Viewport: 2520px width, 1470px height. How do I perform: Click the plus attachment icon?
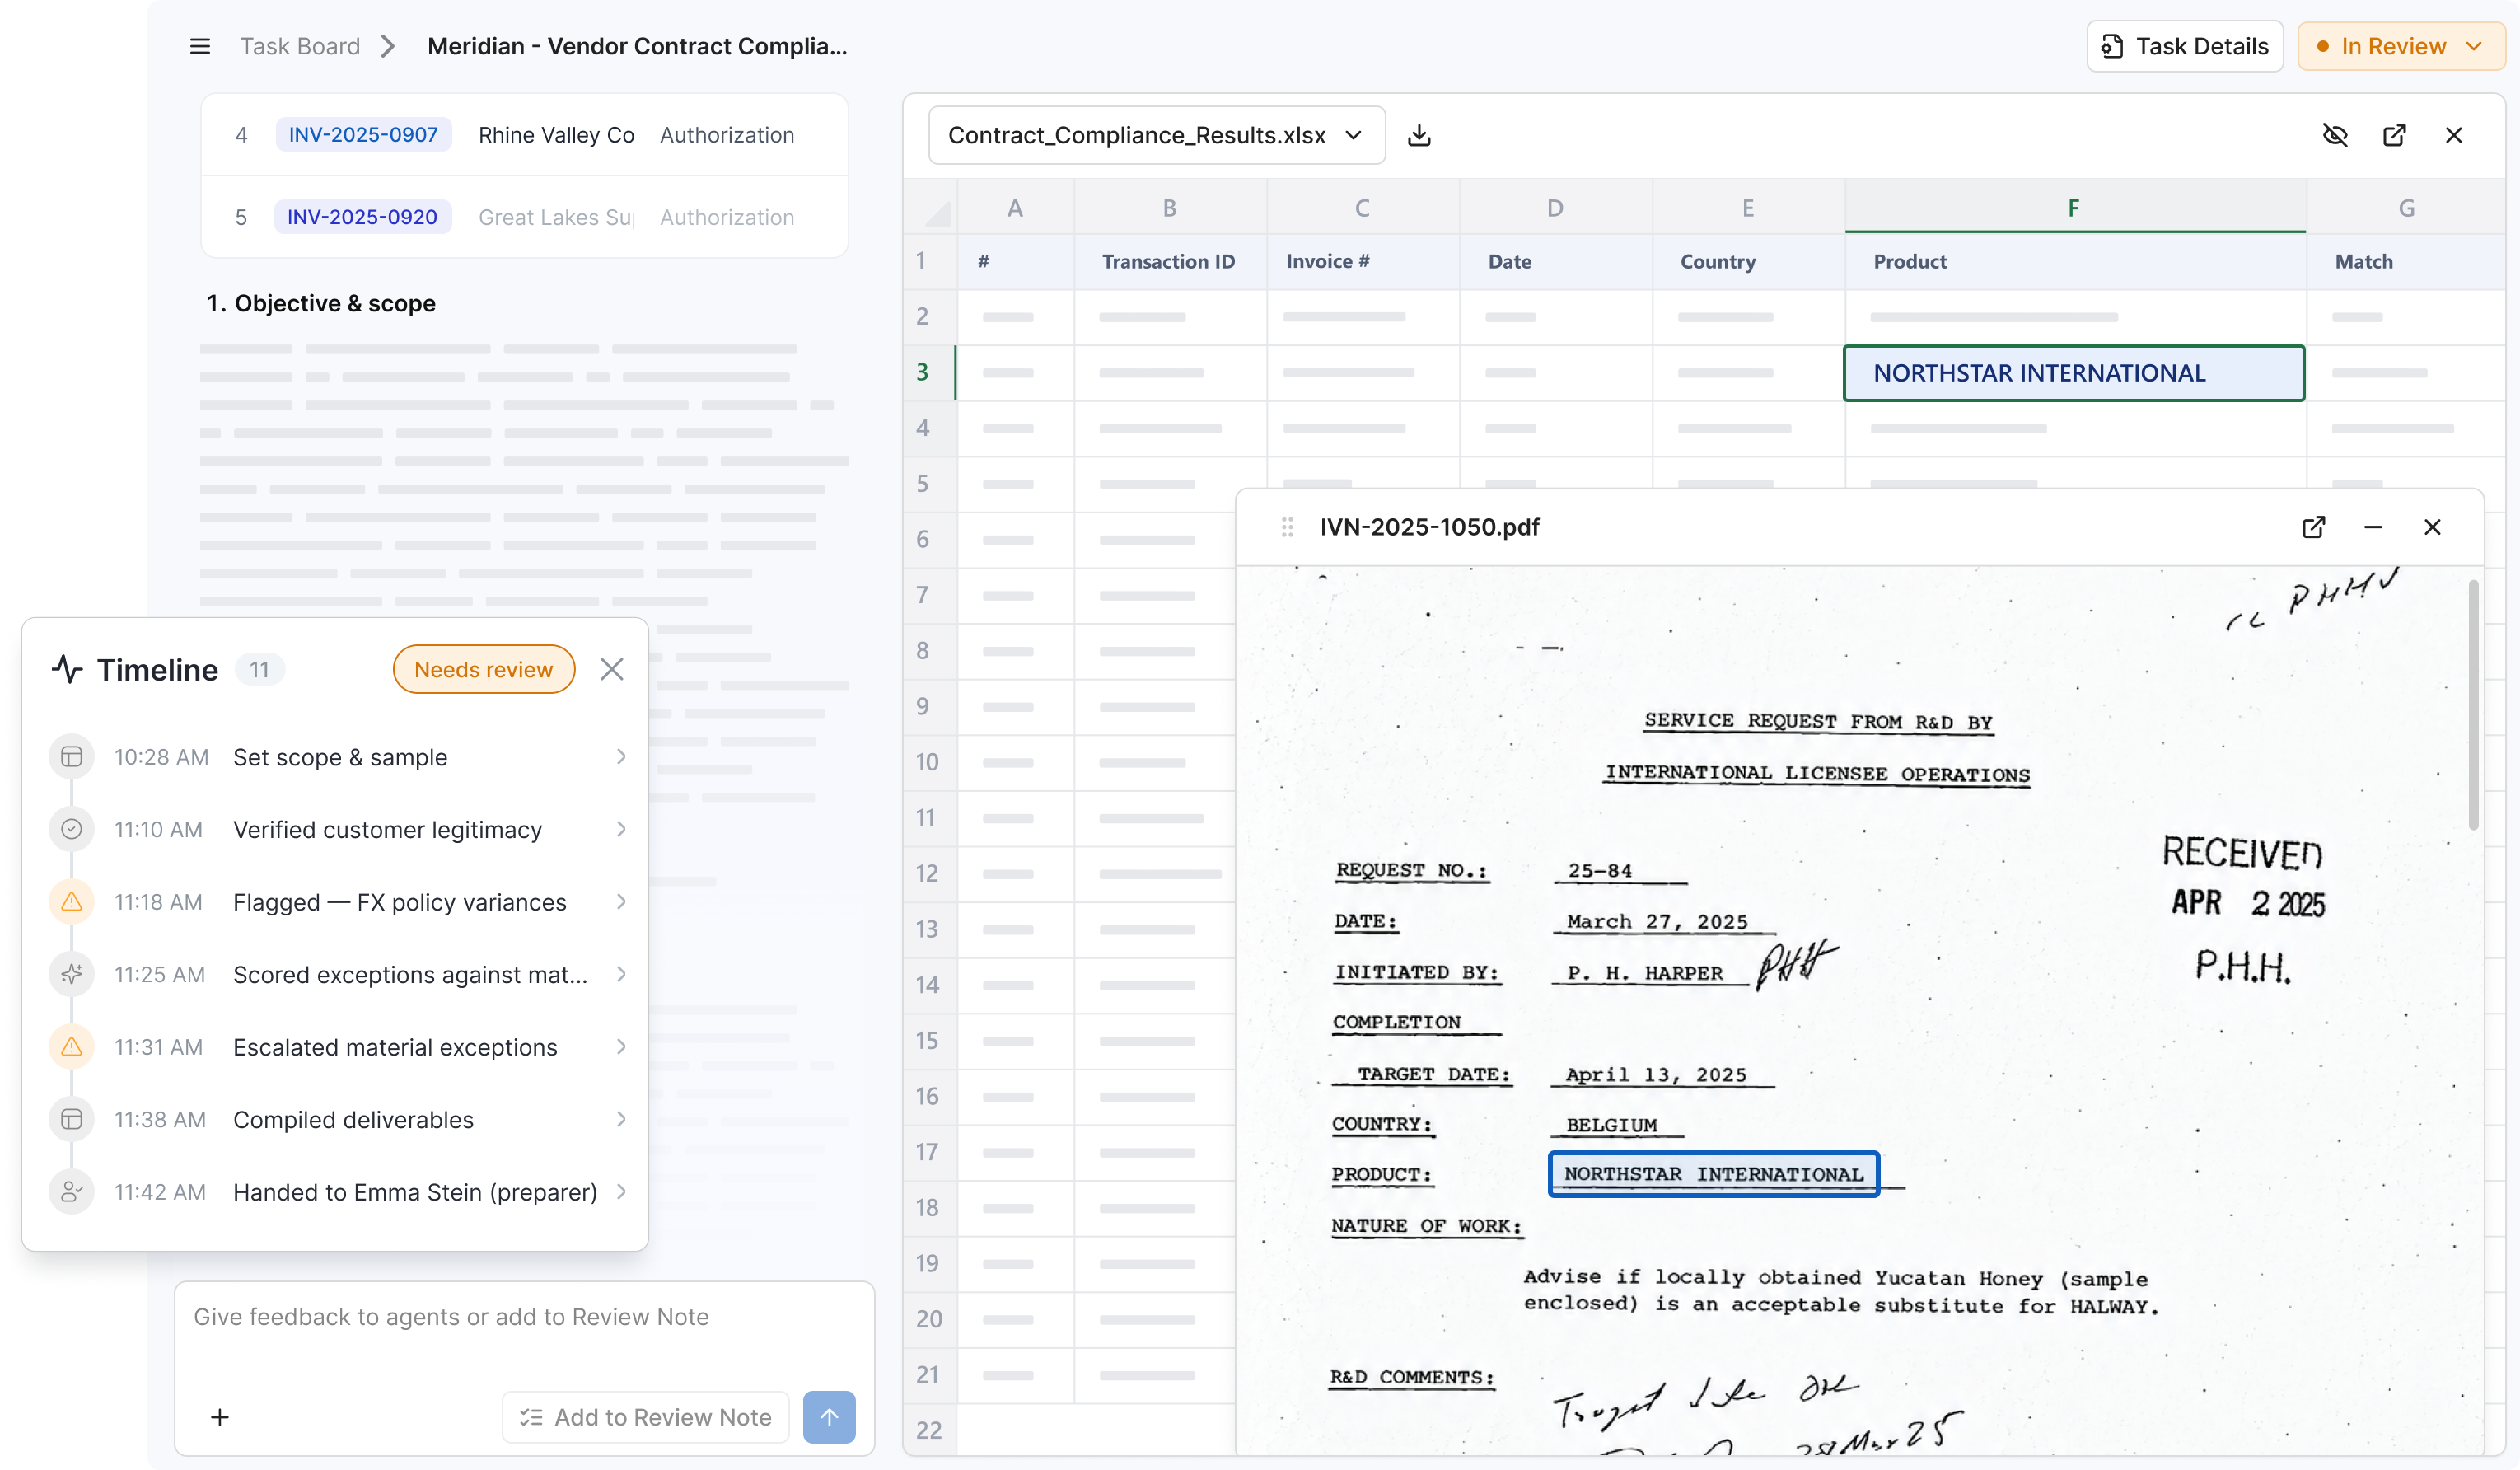220,1417
